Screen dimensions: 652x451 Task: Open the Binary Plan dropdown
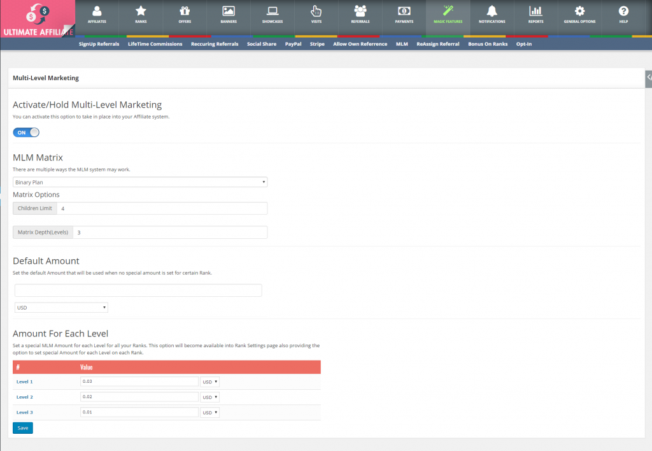click(140, 182)
